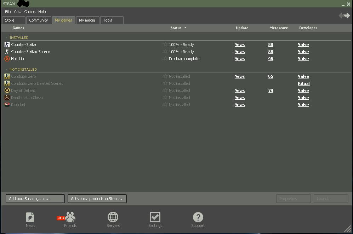353x234 pixels.
Task: Click the Deathmatch Classic icon
Action: pos(7,98)
